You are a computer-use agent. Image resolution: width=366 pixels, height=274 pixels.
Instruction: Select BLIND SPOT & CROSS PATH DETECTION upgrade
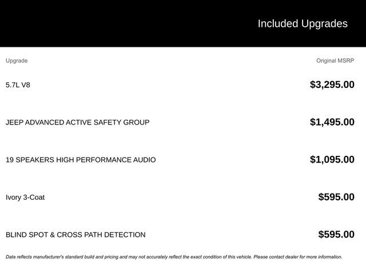pos(75,235)
